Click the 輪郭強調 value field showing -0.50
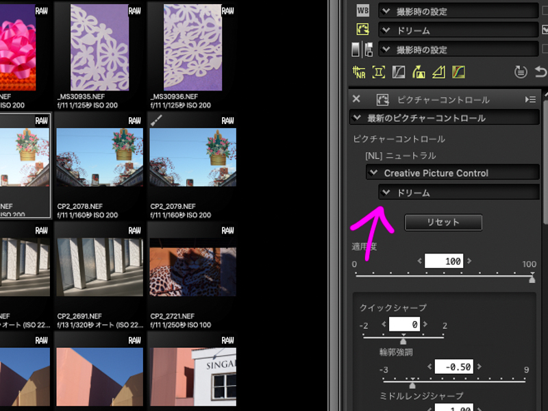Image resolution: width=548 pixels, height=411 pixels. [x=454, y=366]
